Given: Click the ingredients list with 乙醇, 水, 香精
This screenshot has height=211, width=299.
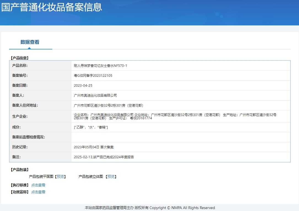Looking at the screenshot, I should (91, 127).
